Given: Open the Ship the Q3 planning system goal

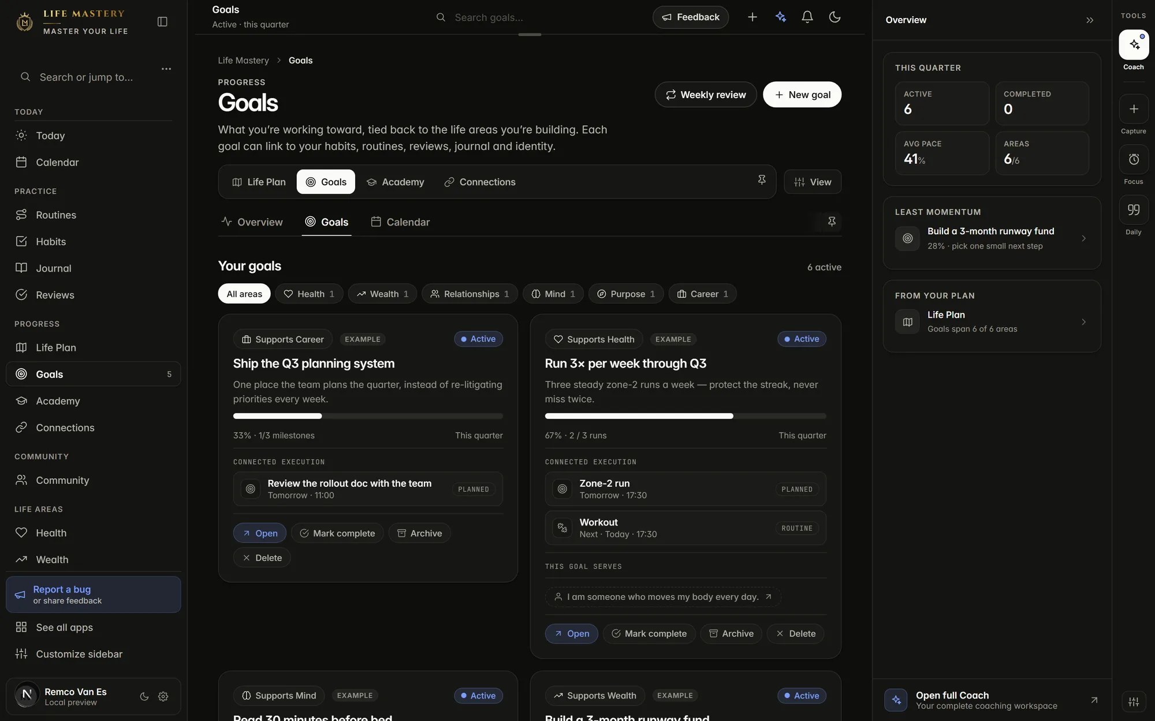Looking at the screenshot, I should click(x=260, y=533).
